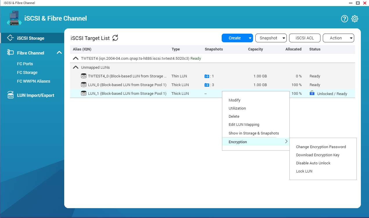369x218 pixels.
Task: Open the help question mark icon
Action: [x=344, y=19]
